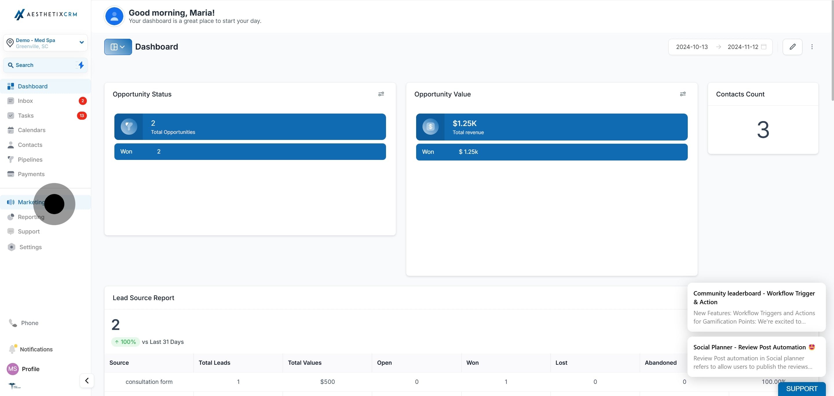Click the Total Leads column header
834x396 pixels.
214,363
